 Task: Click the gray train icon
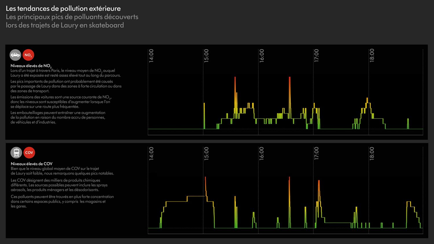tap(16, 153)
